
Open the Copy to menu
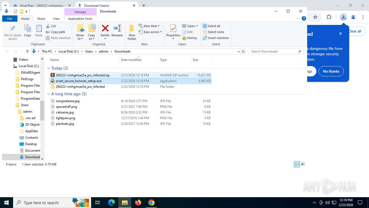pos(91,32)
